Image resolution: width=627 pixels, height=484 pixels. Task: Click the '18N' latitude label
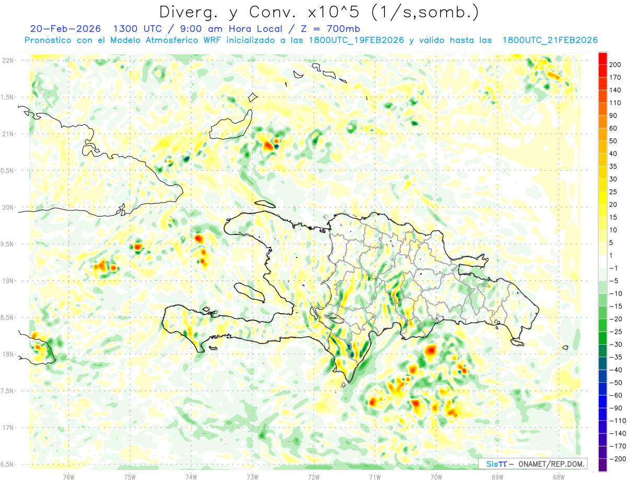7,354
